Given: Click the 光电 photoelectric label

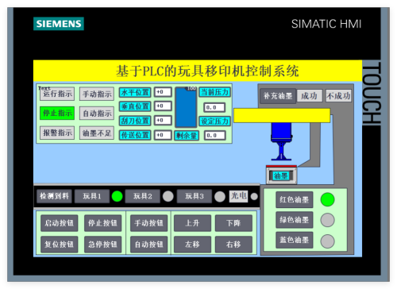Looking at the screenshot, I should coord(238,196).
